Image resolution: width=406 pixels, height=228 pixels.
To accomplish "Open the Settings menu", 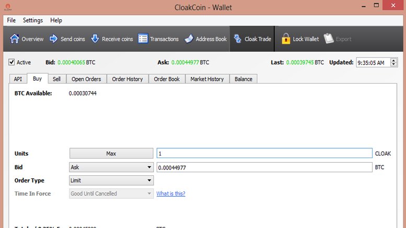I will [33, 20].
